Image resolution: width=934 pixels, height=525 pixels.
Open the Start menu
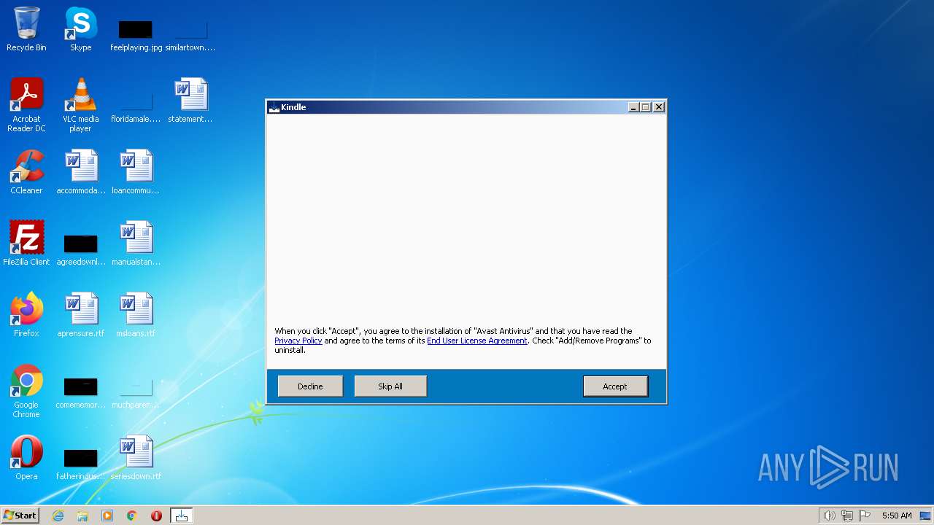20,516
